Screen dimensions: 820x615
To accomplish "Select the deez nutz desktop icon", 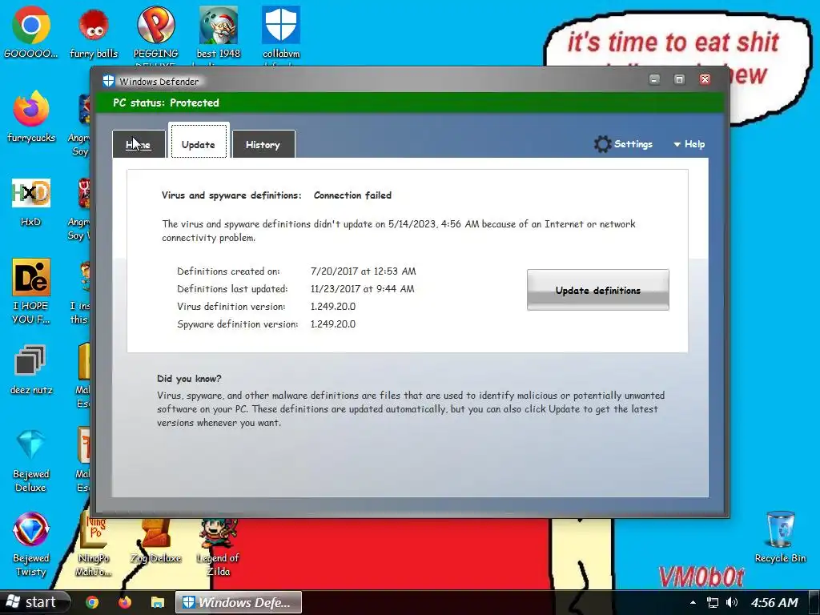I will pos(31,370).
